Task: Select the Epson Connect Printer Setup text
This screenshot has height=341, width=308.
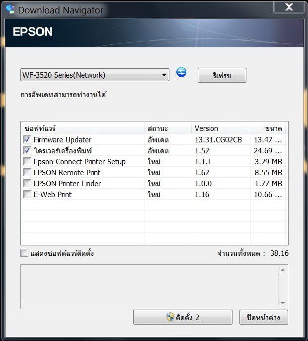Action: click(79, 162)
